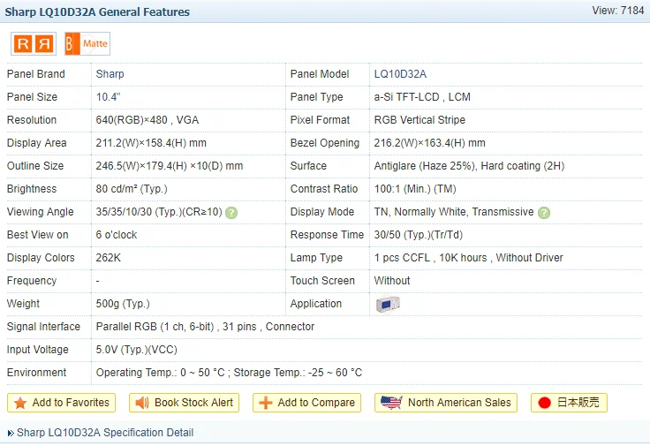
Task: Open the Display Mode help question mark
Action: click(544, 213)
